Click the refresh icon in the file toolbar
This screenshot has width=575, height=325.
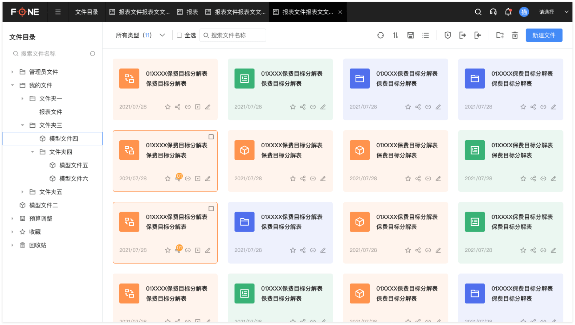coord(380,35)
